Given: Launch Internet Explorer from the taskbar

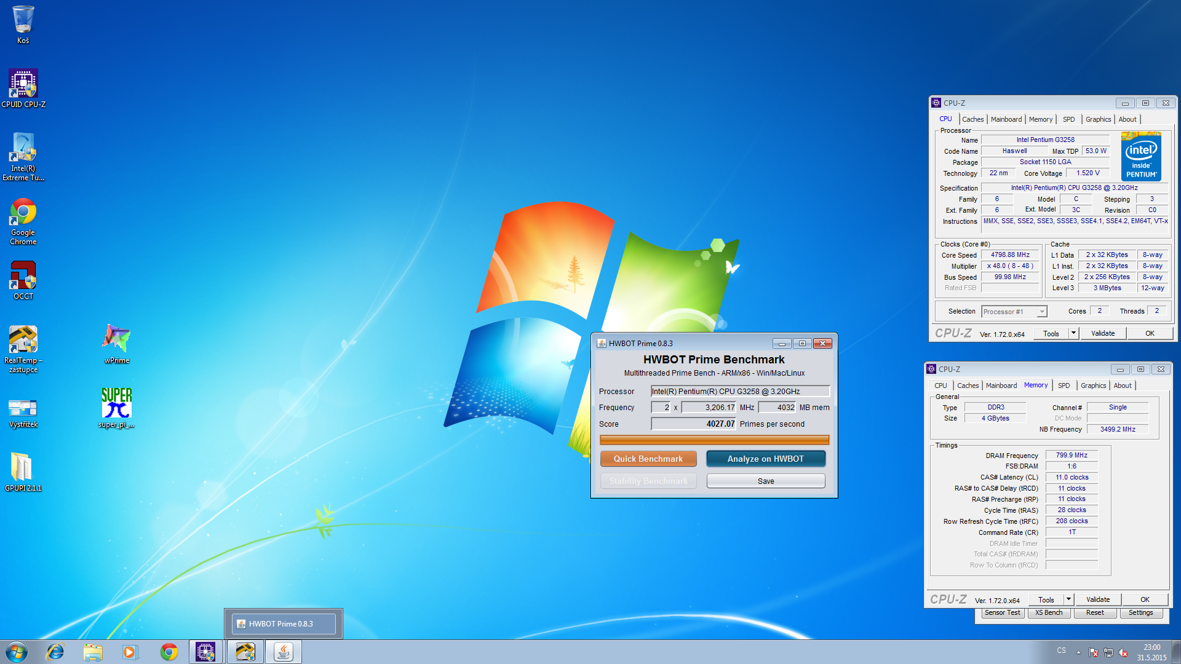Looking at the screenshot, I should (x=55, y=652).
